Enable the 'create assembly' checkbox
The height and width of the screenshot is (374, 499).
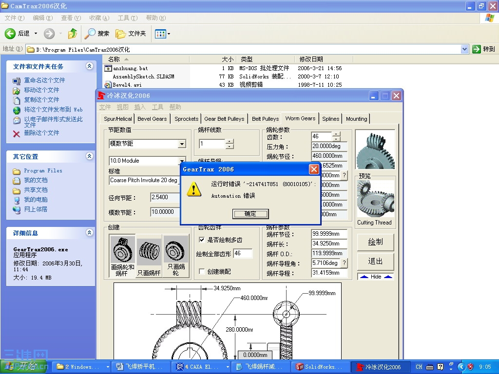tap(202, 271)
